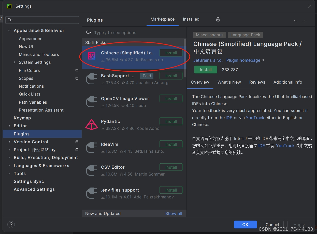This screenshot has height=234, width=317.
Task: Expand Version Control section
Action: [9, 142]
